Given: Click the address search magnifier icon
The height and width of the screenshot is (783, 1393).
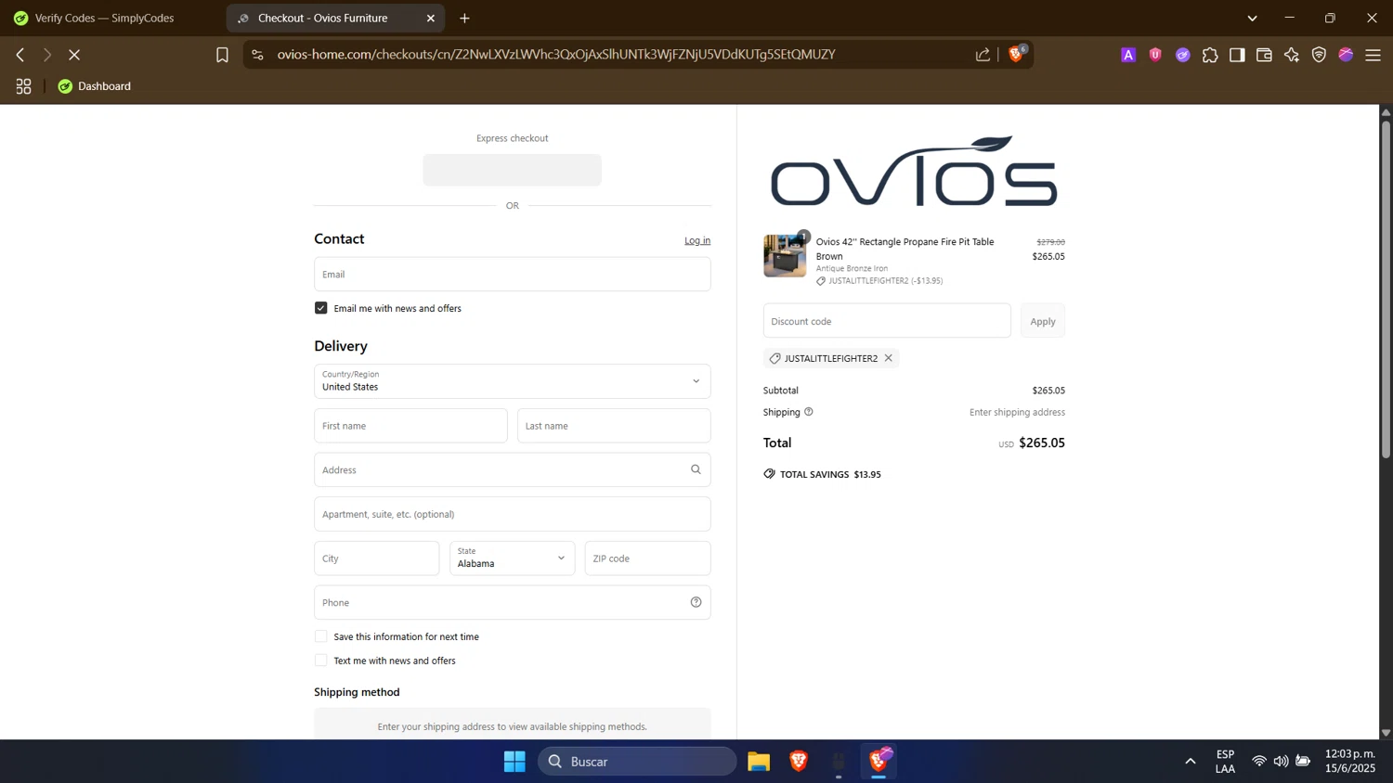Looking at the screenshot, I should (696, 469).
